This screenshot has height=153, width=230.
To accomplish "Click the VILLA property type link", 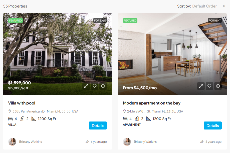I will [12, 125].
